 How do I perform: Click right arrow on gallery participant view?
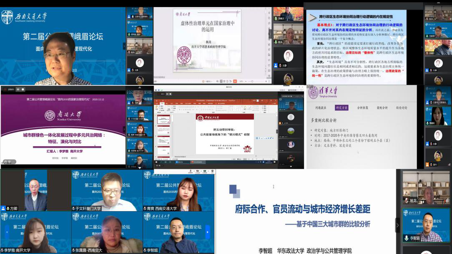pyautogui.click(x=208, y=232)
